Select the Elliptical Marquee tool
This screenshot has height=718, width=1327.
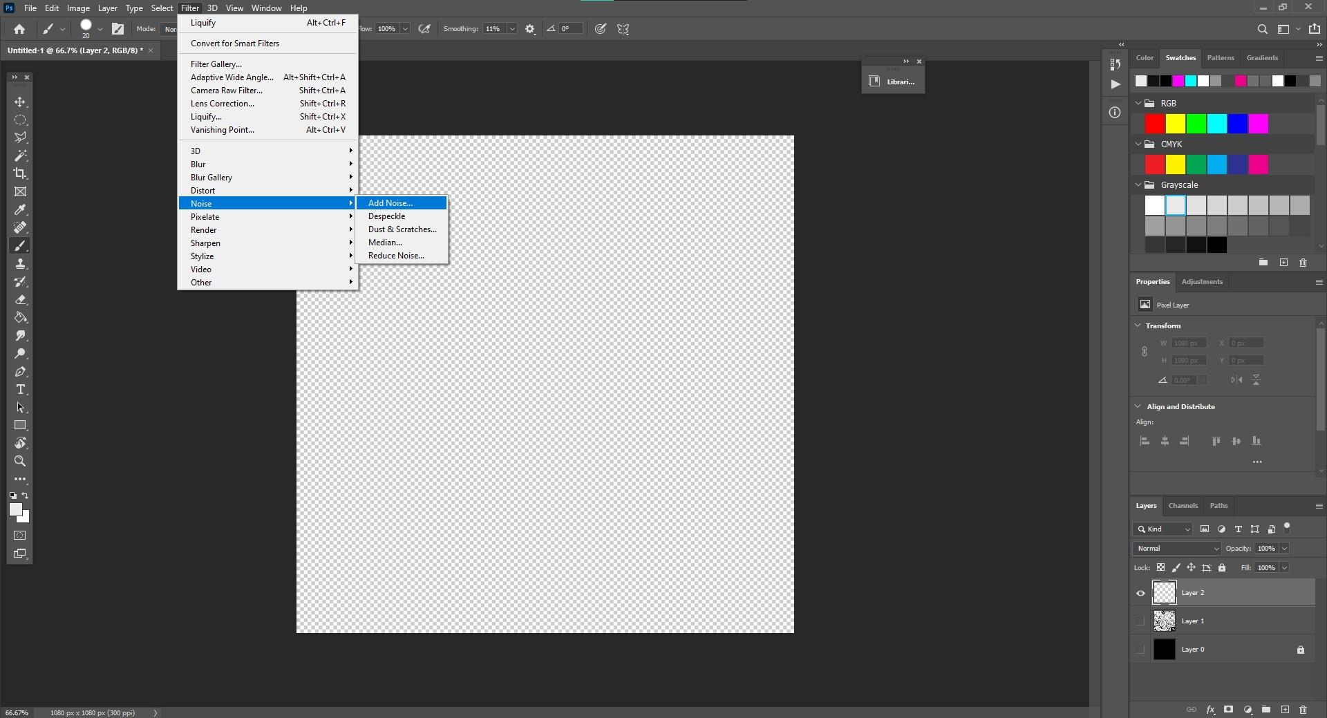20,120
